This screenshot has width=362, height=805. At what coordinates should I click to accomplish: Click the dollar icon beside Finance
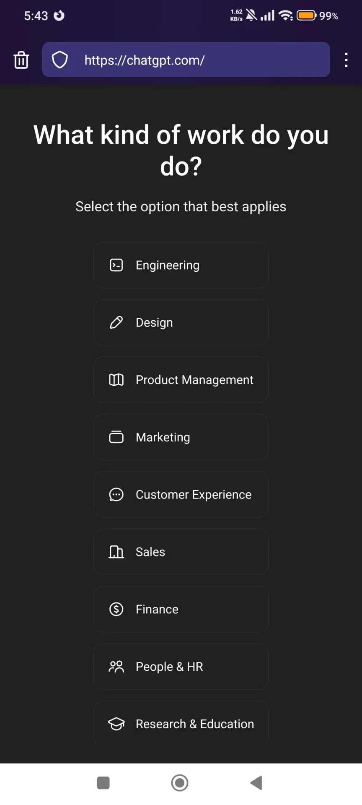pyautogui.click(x=116, y=609)
